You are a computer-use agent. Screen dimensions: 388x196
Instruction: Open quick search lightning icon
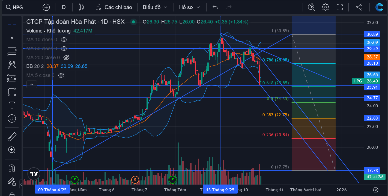pyautogui.click(x=311, y=7)
